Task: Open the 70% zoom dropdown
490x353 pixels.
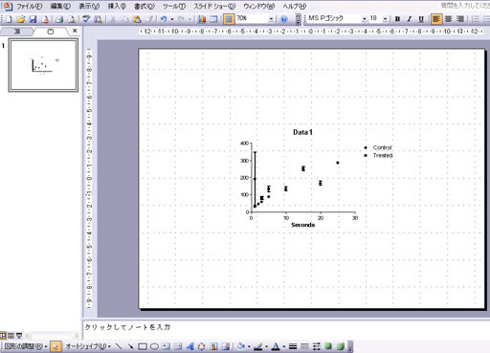Action: click(271, 19)
